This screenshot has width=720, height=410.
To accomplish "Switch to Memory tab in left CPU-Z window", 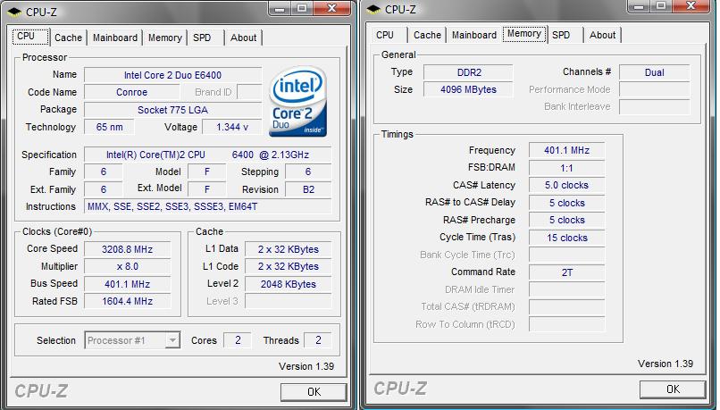I will 165,38.
